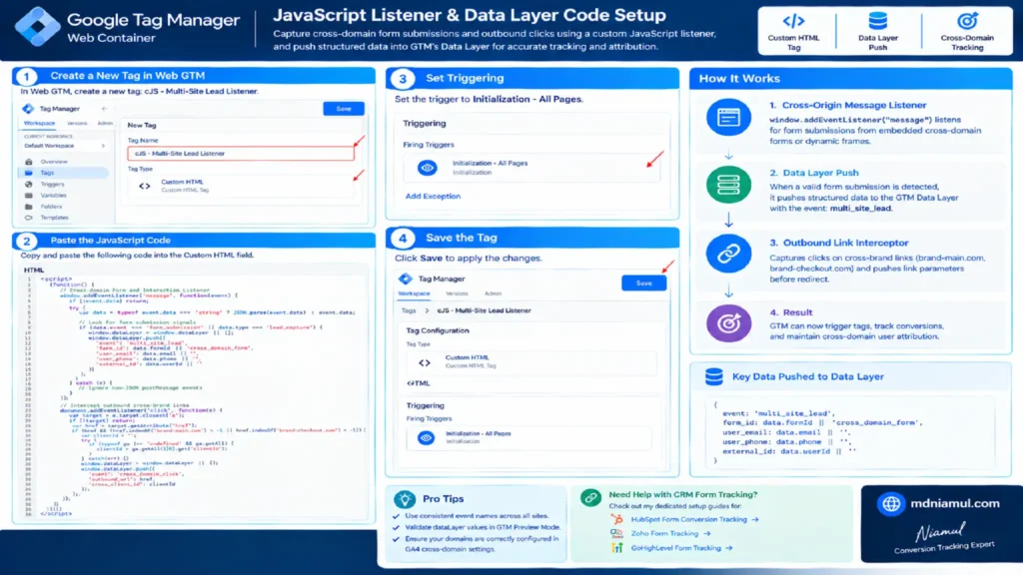Image resolution: width=1023 pixels, height=575 pixels.
Task: Click the Custom HTML Tag code icon in header
Action: (x=793, y=21)
